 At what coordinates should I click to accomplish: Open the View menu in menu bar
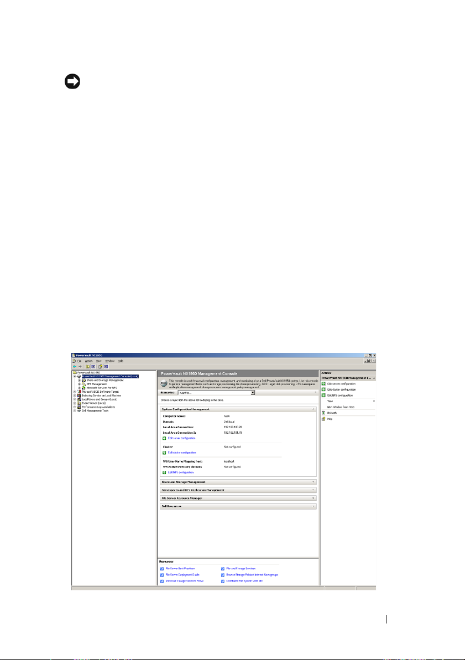pyautogui.click(x=99, y=361)
